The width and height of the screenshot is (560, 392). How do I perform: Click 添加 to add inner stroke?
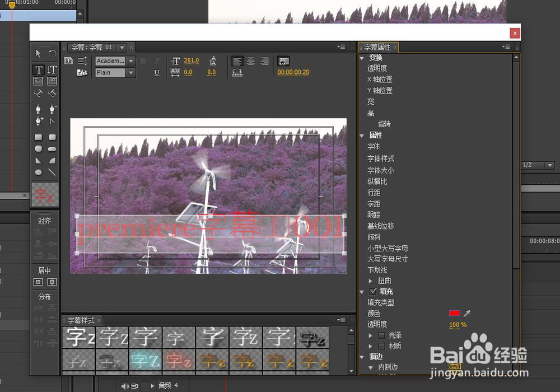click(x=455, y=366)
